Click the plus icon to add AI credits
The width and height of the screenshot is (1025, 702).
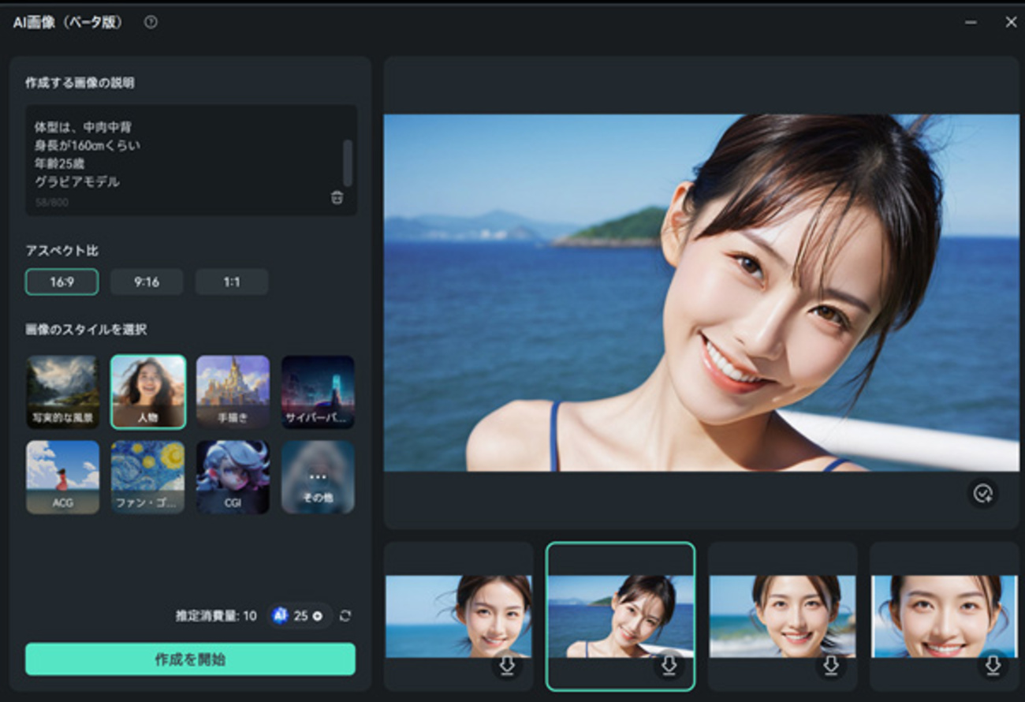318,616
